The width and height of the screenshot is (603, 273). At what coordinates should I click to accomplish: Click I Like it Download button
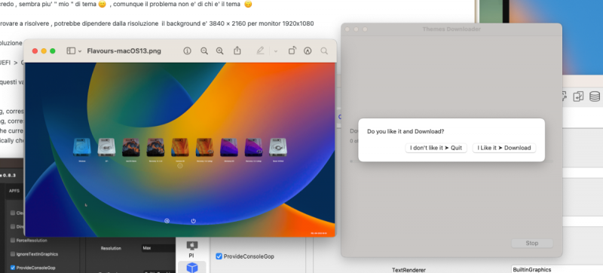[x=504, y=148]
